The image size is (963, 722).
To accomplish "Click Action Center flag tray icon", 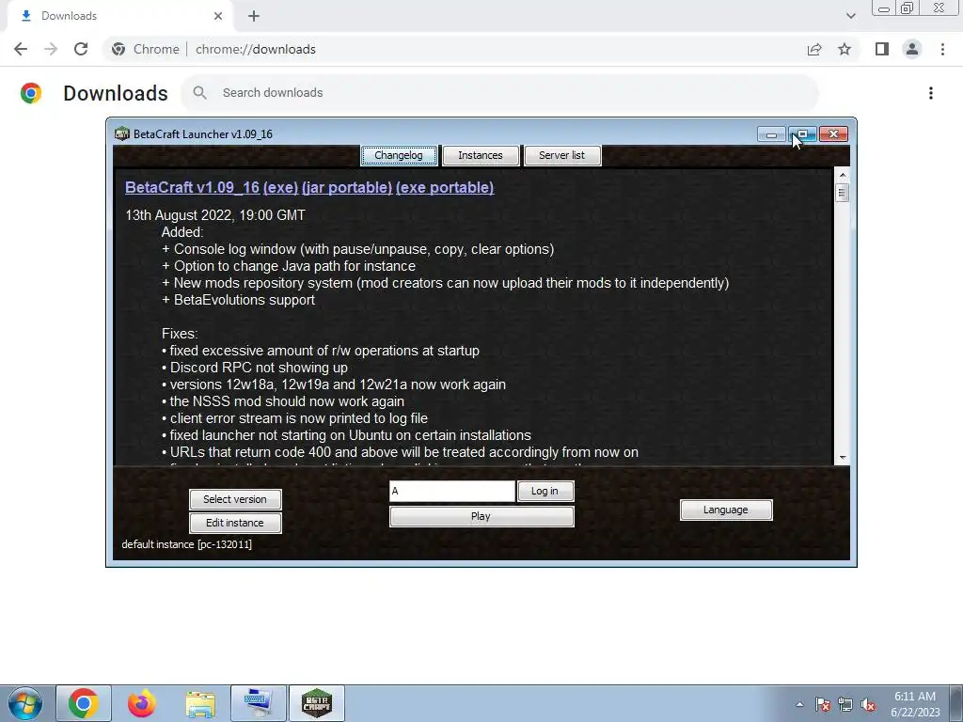I will click(823, 704).
